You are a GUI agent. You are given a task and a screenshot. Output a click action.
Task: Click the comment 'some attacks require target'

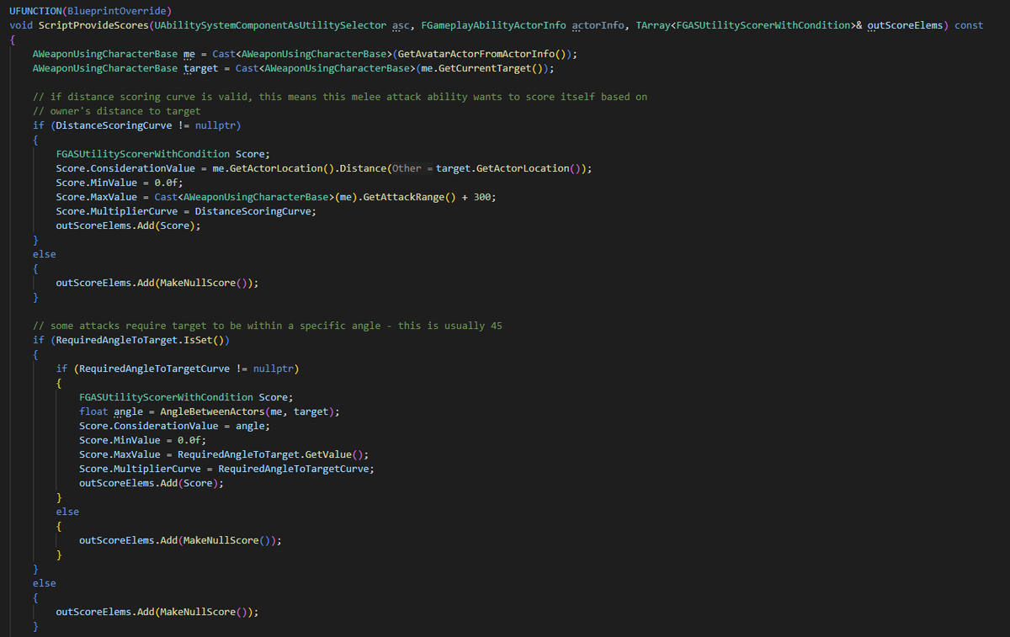pyautogui.click(x=268, y=326)
